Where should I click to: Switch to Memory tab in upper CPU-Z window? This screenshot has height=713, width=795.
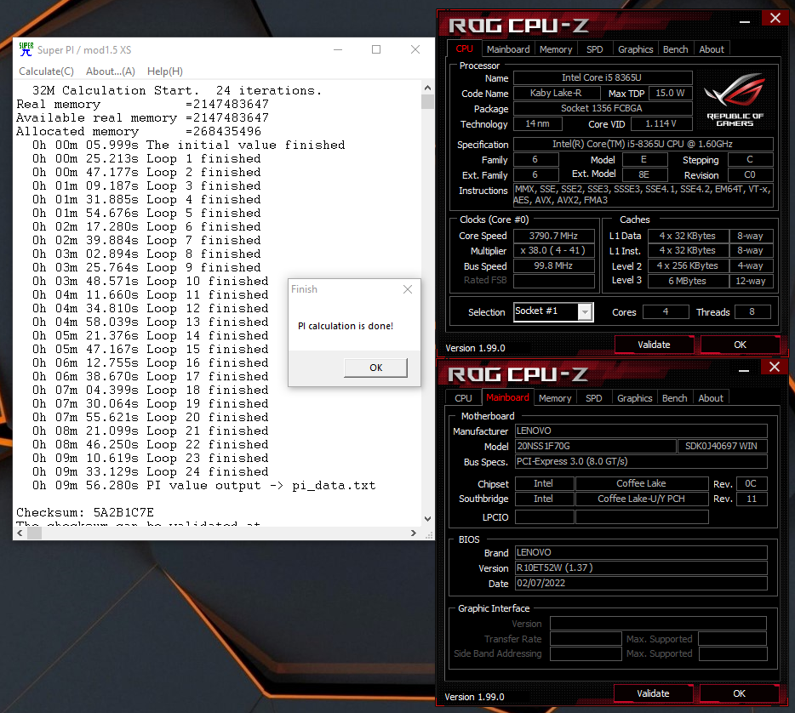tap(556, 49)
